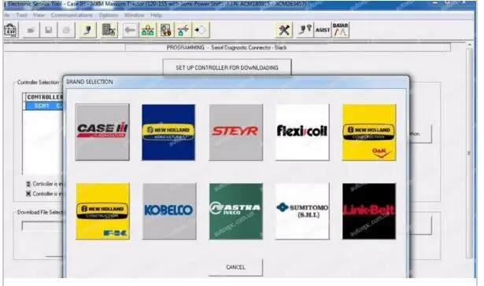Viewport: 484px width, 286px height.
Task: Select the Flexi-coil brand tile
Action: pyautogui.click(x=302, y=132)
